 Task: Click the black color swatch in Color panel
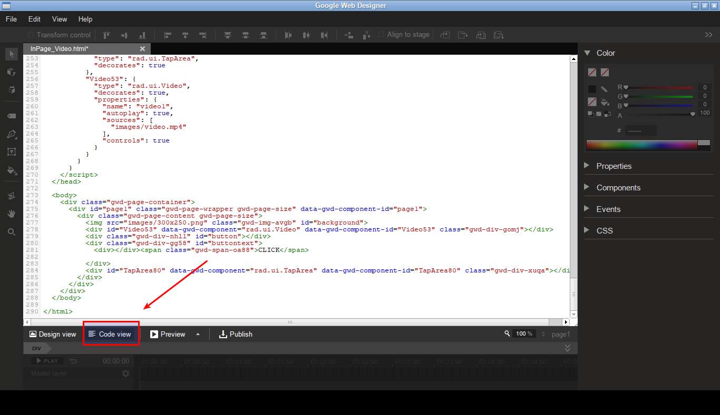coord(592,89)
